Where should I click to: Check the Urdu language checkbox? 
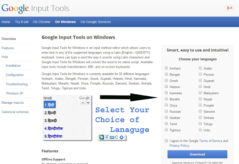pos(200,130)
